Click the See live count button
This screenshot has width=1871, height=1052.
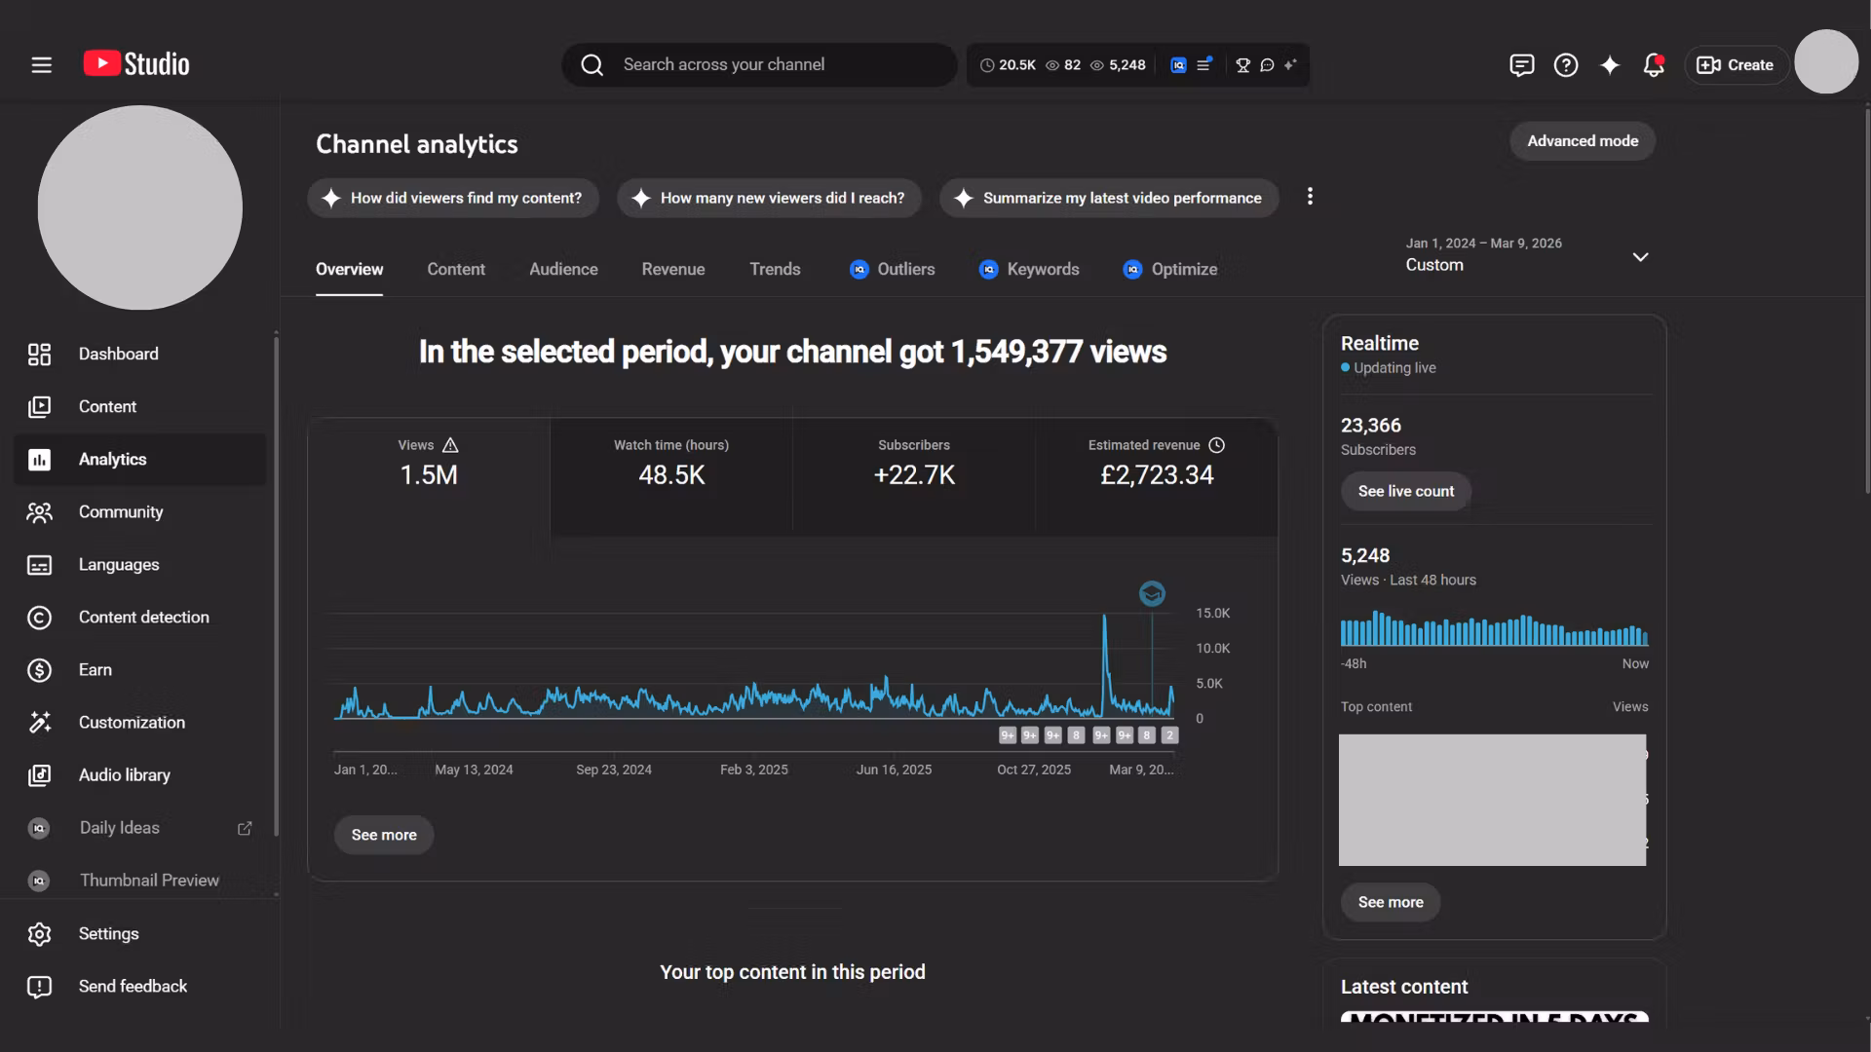(x=1405, y=491)
